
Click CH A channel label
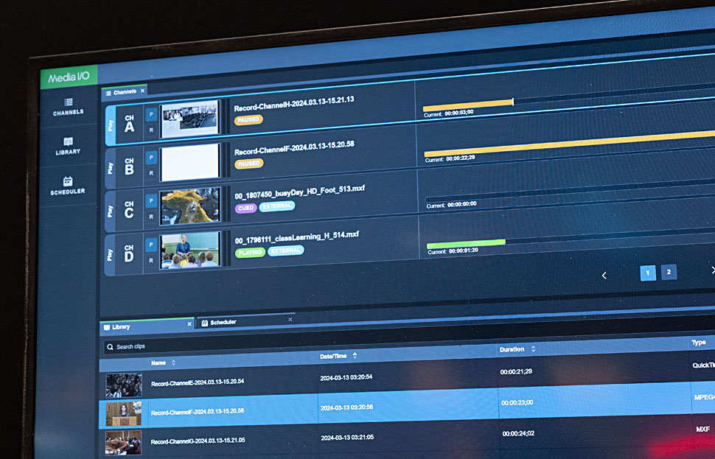click(x=130, y=124)
